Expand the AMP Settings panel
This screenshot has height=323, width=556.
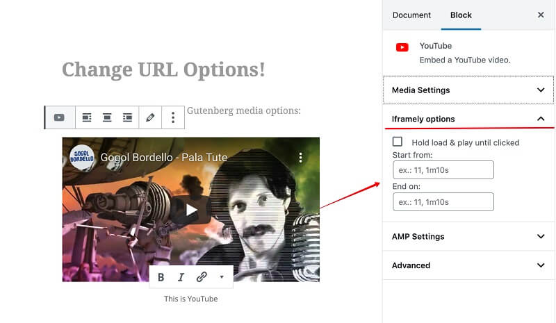[468, 236]
